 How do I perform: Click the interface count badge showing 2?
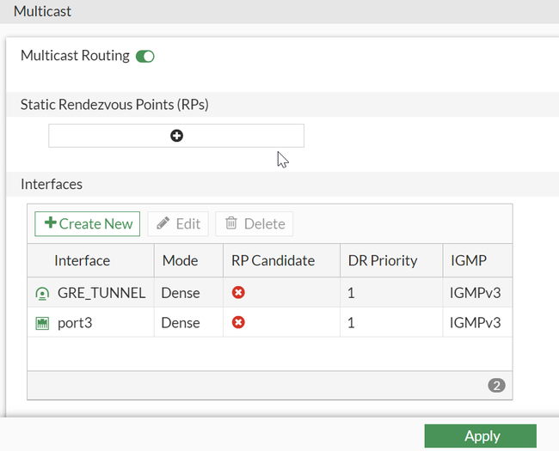click(496, 386)
